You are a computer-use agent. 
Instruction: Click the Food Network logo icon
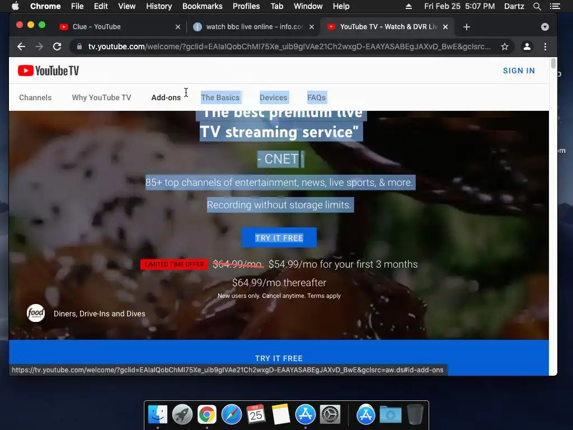click(x=36, y=314)
